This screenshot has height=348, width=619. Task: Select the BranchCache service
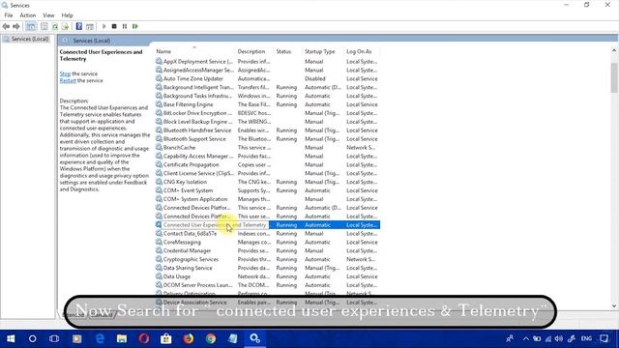pos(267,148)
